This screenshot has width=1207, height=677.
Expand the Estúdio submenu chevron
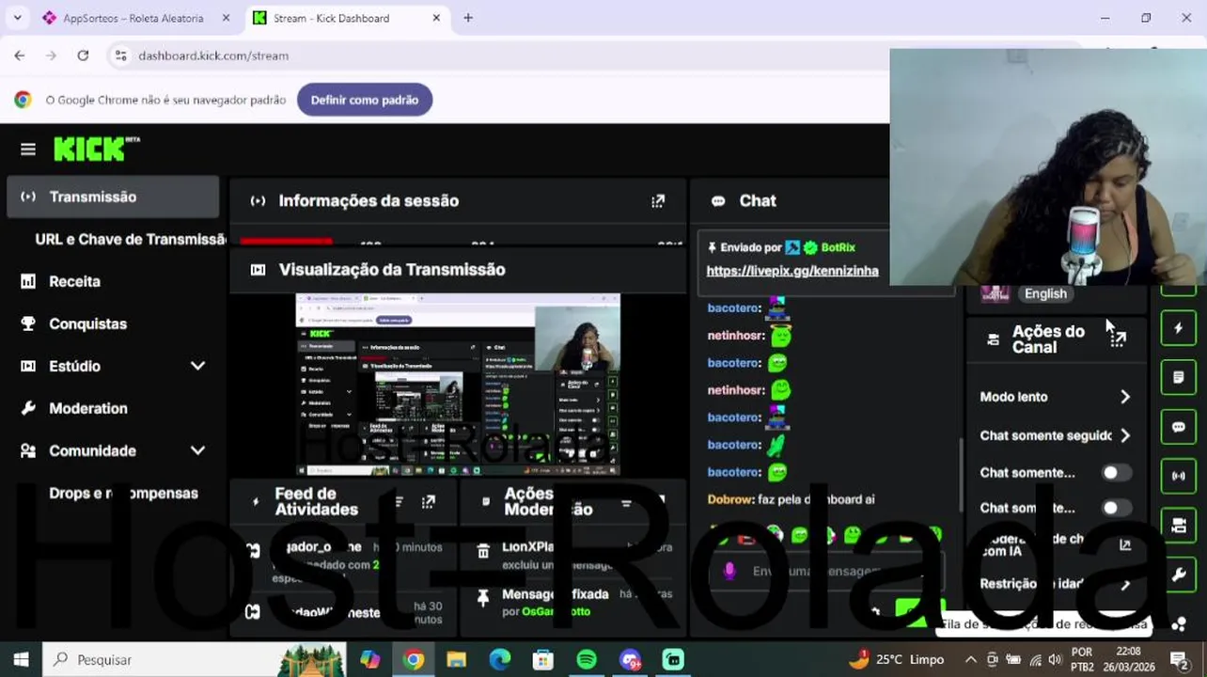(197, 366)
